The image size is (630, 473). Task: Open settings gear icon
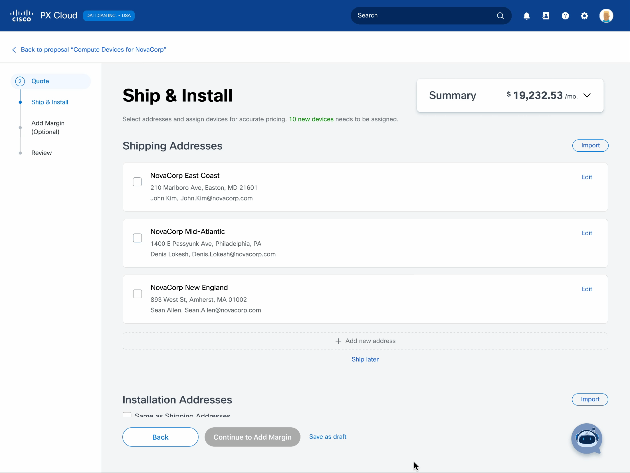pos(584,16)
